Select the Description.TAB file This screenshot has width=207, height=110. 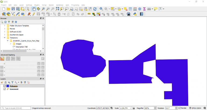(x=22, y=47)
